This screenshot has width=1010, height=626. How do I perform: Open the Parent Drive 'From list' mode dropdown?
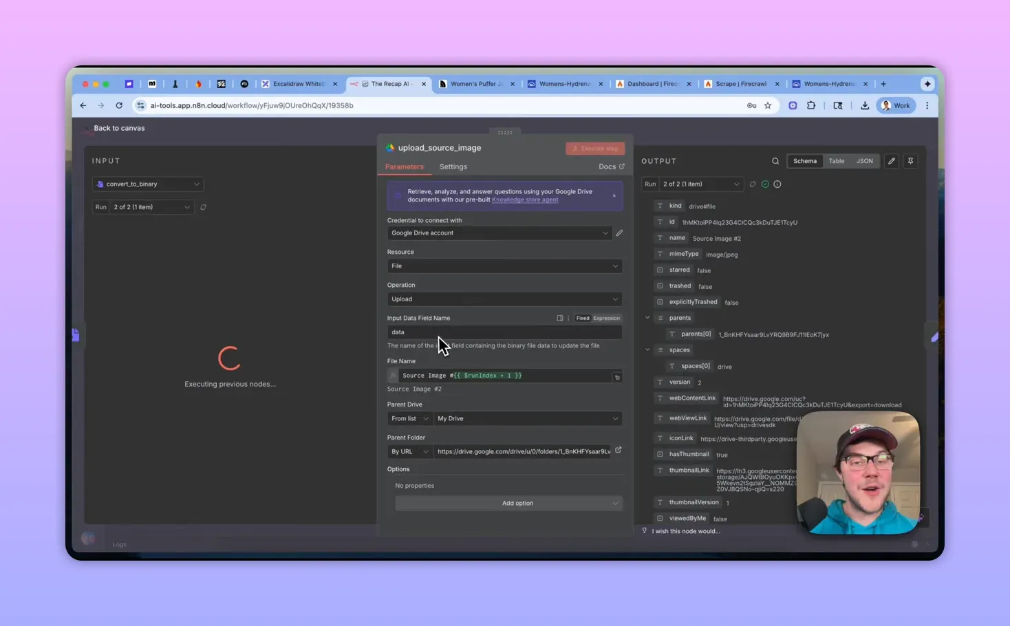coord(410,419)
